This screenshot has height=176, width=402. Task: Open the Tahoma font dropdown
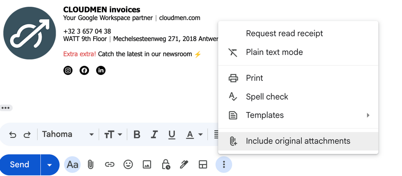pyautogui.click(x=68, y=135)
